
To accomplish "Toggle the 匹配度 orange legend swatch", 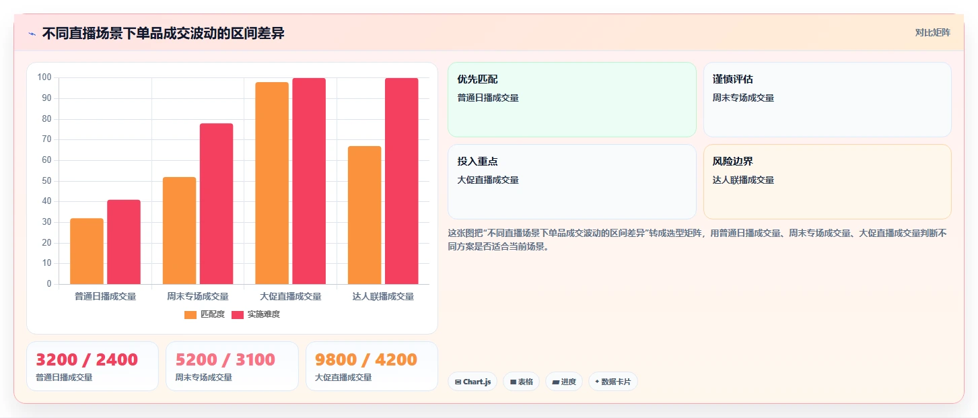I will point(190,314).
